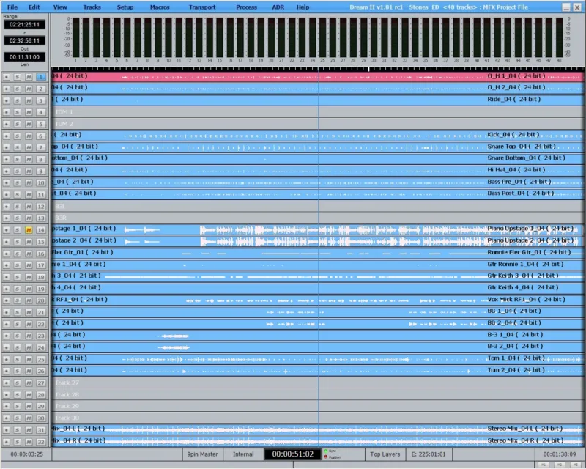This screenshot has height=469, width=586.
Task: Mute track 31 Stereo Mix L
Action: [29, 430]
